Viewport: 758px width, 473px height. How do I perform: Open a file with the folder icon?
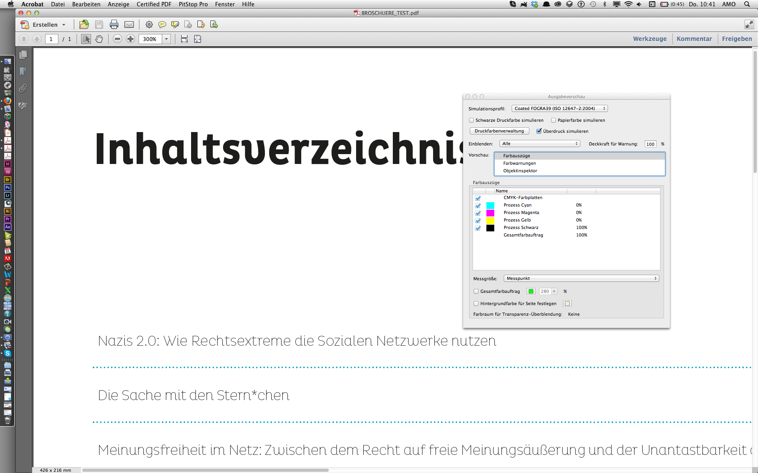click(84, 24)
